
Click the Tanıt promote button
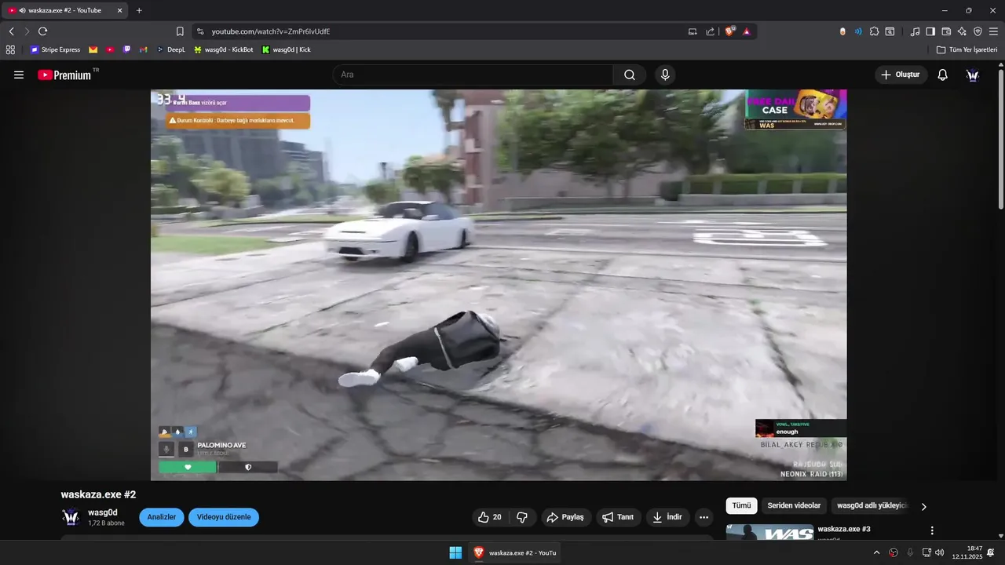[619, 517]
